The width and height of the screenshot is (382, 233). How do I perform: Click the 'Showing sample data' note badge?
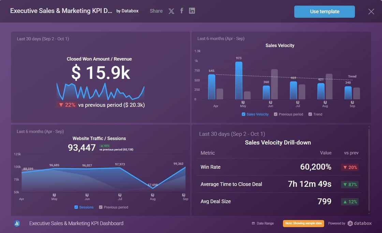pos(303,223)
